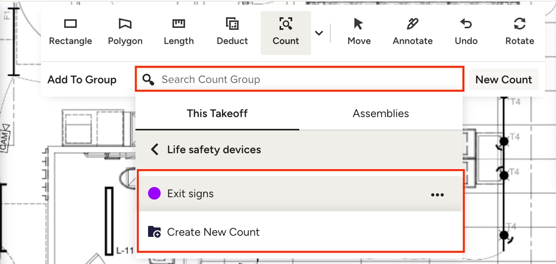556x264 pixels.
Task: Open Exit signs more options menu
Action: tap(437, 194)
